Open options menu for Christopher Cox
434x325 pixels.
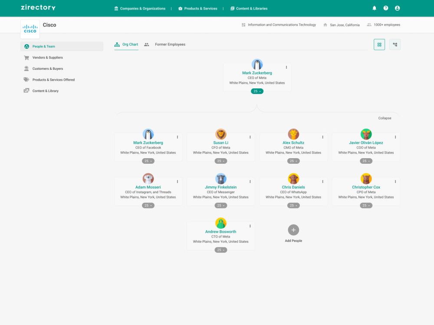(x=395, y=182)
